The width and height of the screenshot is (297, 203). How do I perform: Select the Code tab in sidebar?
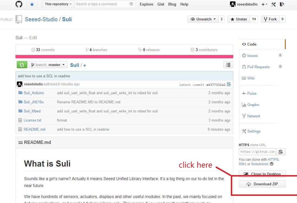[x=262, y=44]
